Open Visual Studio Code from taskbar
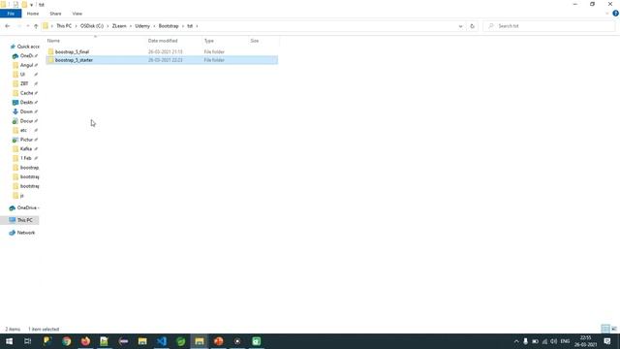 (162, 341)
